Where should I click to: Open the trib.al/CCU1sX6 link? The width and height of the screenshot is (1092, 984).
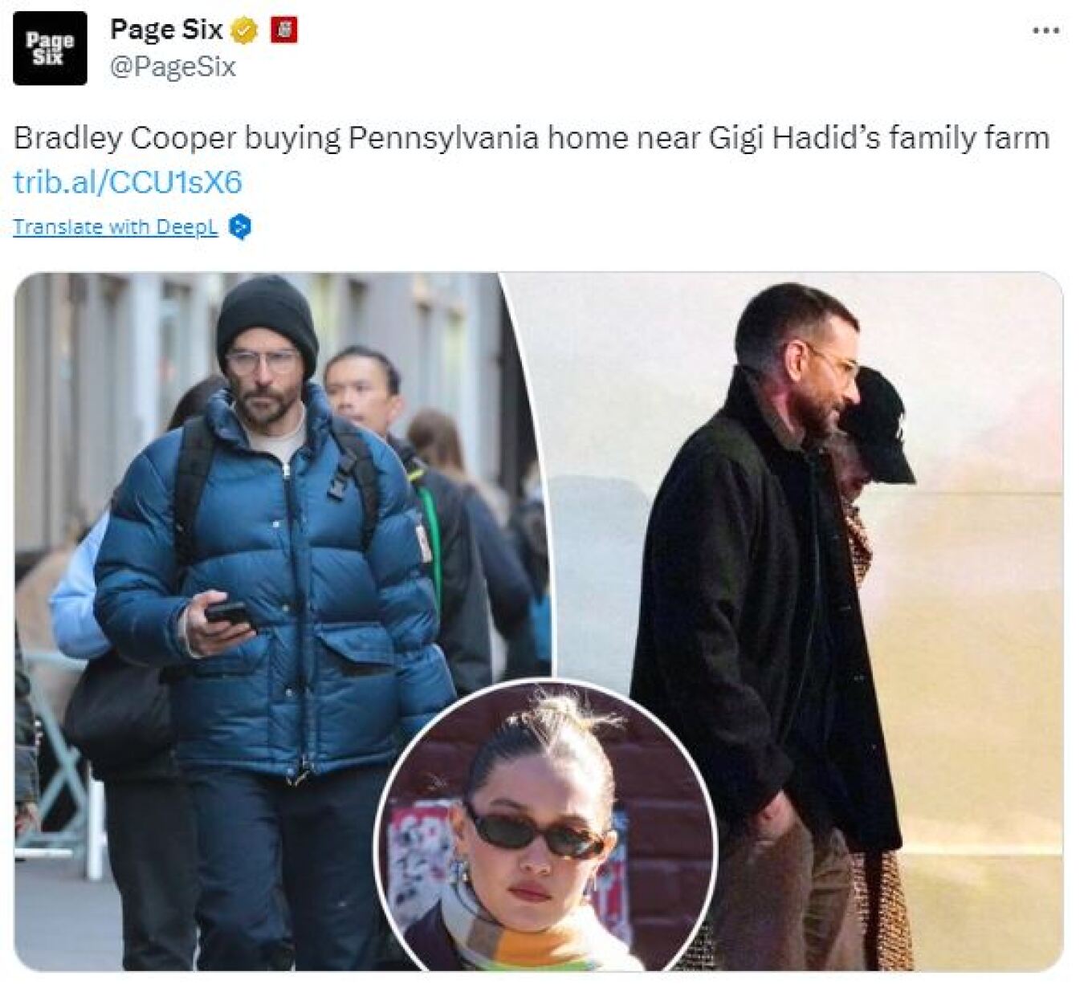click(127, 182)
